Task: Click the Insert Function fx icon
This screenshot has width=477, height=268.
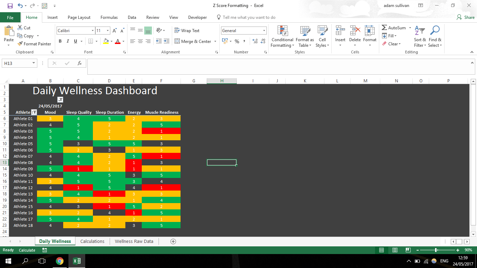Action: [x=80, y=63]
